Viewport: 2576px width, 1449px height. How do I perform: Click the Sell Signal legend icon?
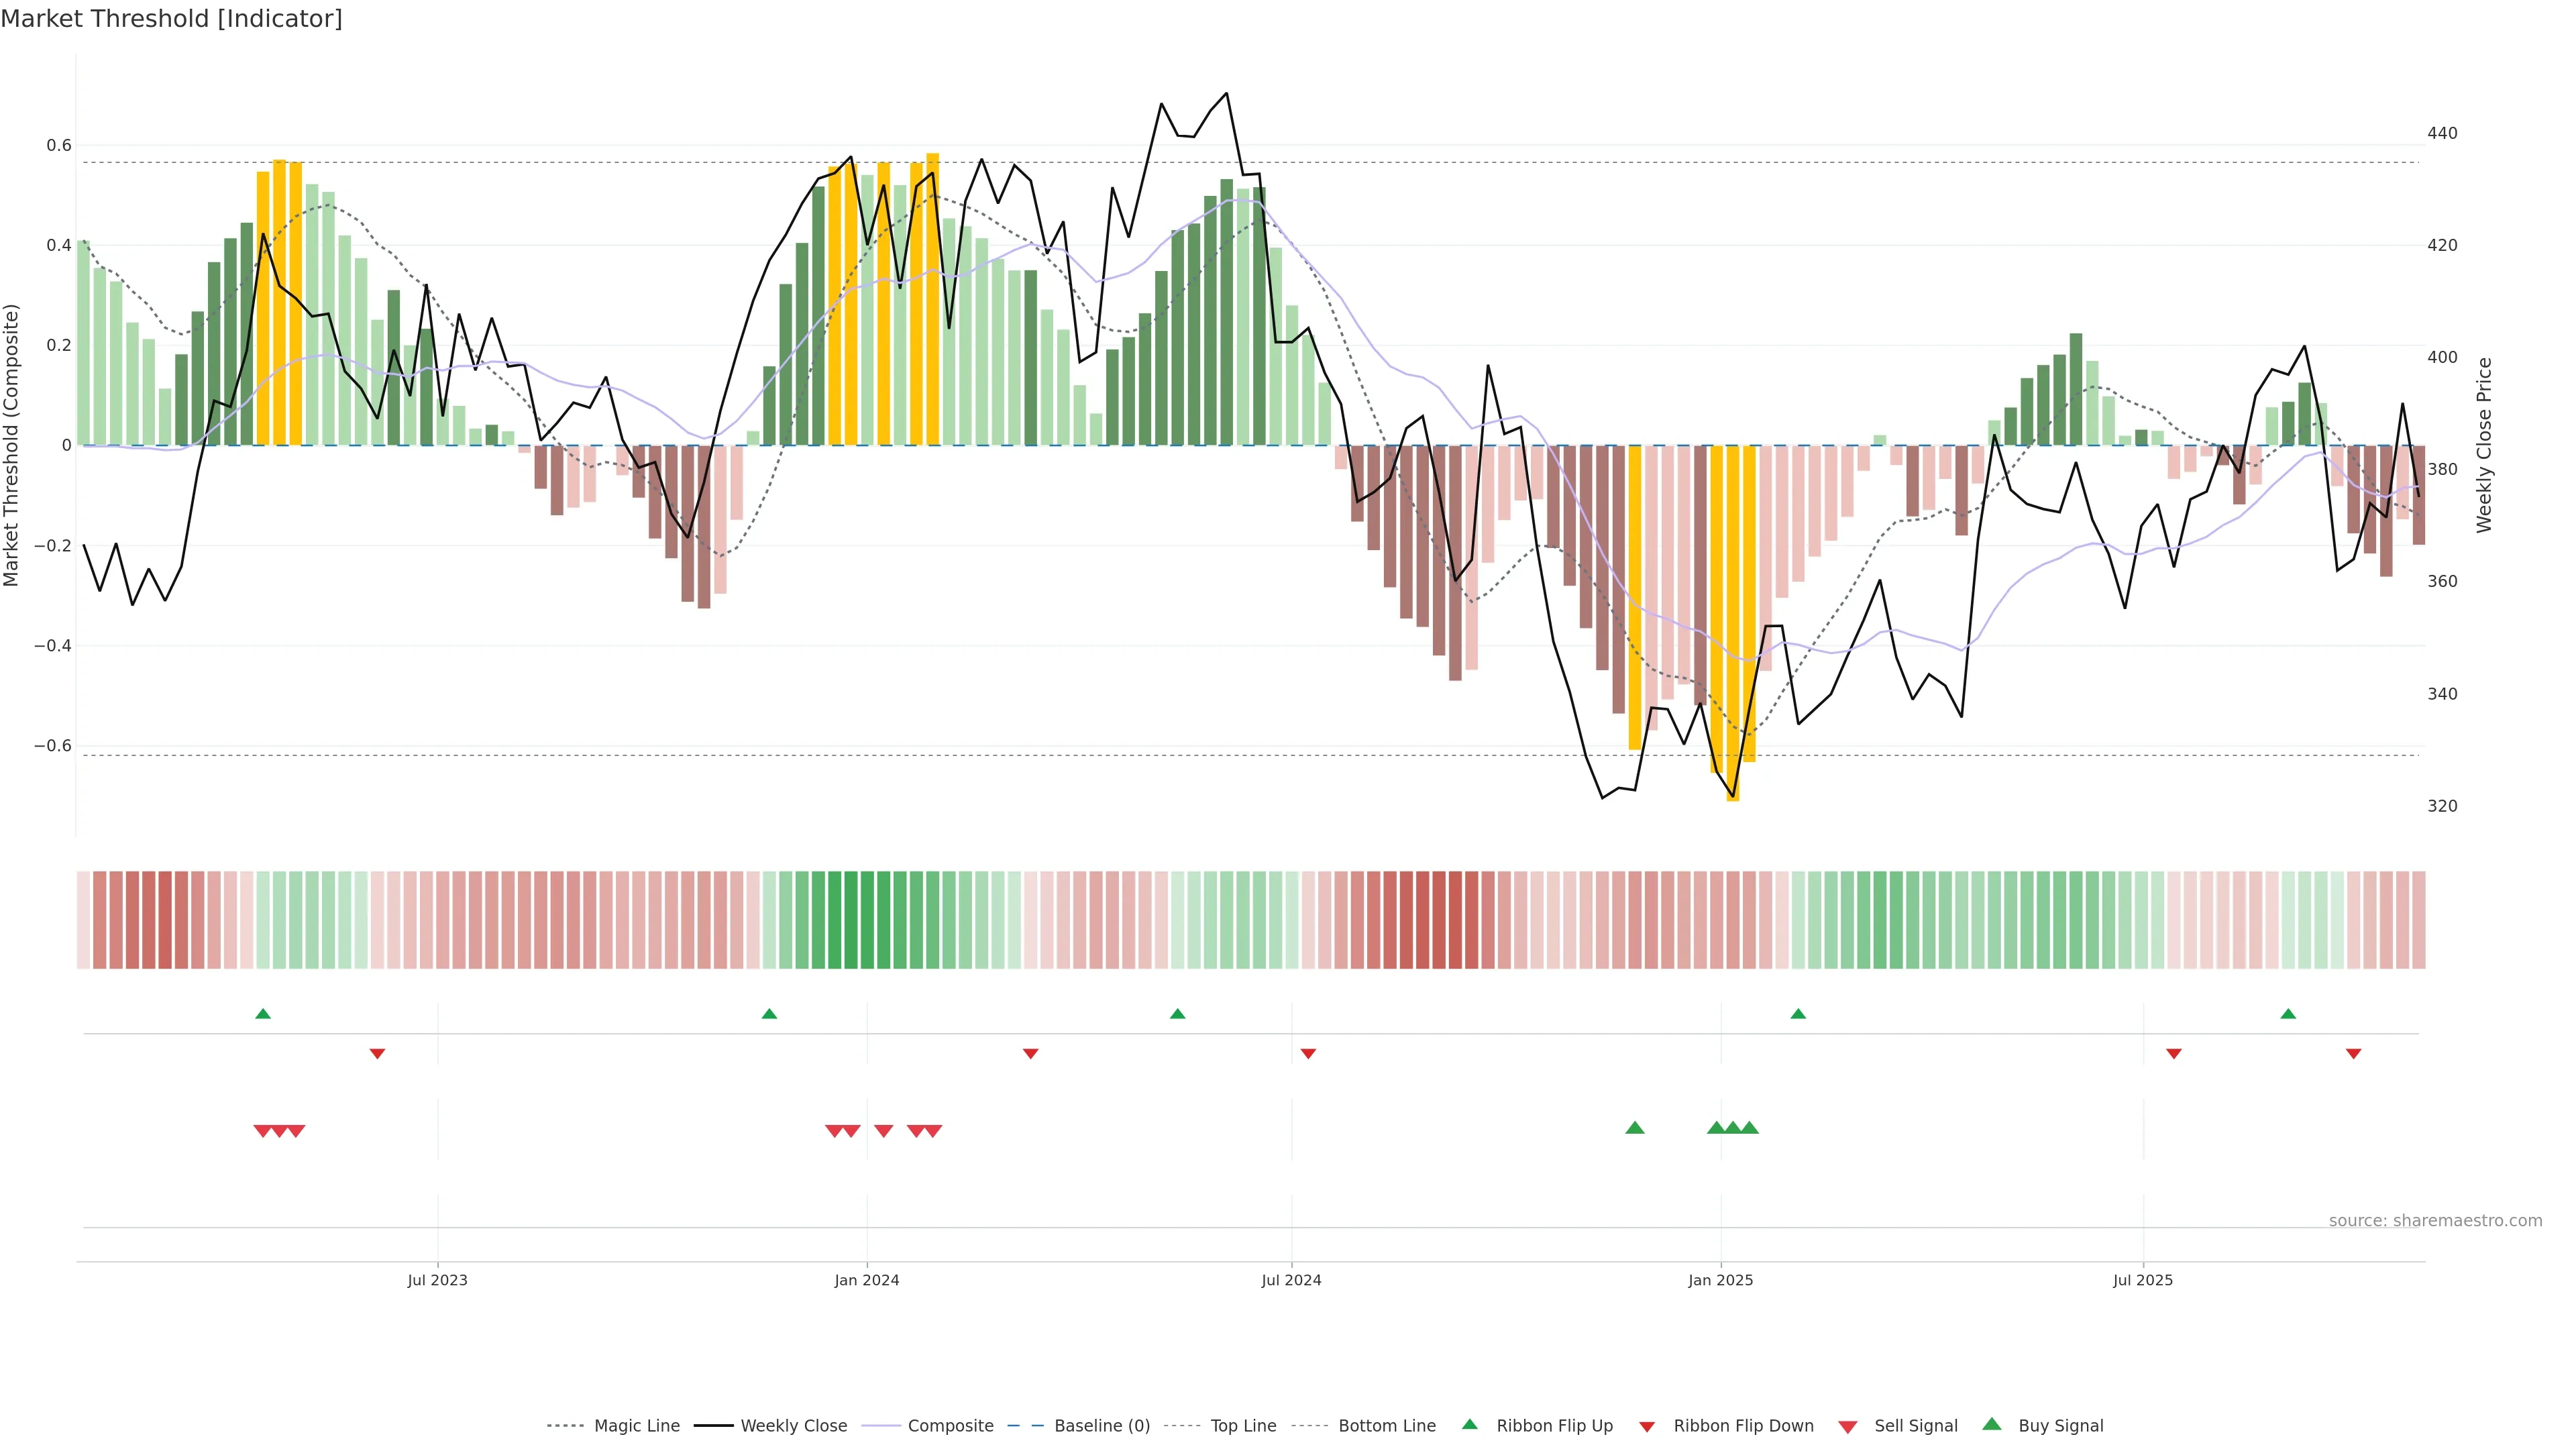pyautogui.click(x=1848, y=1427)
